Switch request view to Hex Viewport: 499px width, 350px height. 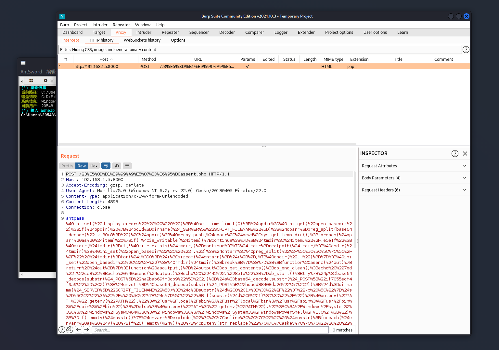coord(94,166)
